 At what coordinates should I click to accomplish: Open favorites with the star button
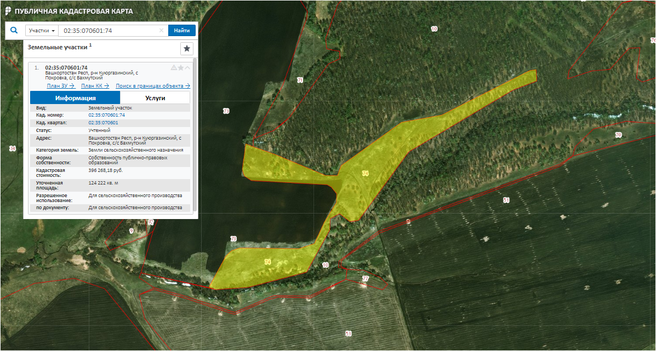pos(187,49)
